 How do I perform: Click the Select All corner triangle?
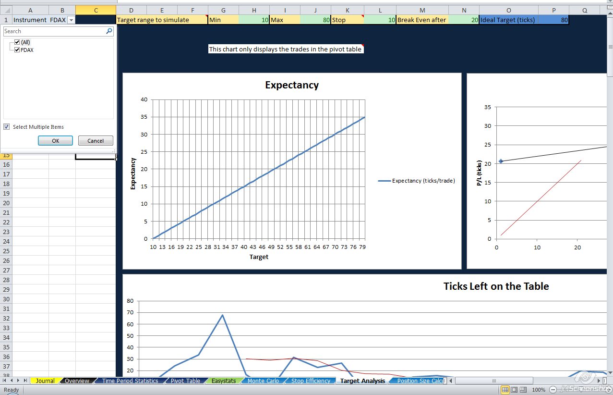[x=6, y=10]
